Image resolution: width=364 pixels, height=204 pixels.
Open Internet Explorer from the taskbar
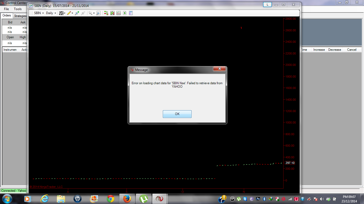(x=44, y=199)
